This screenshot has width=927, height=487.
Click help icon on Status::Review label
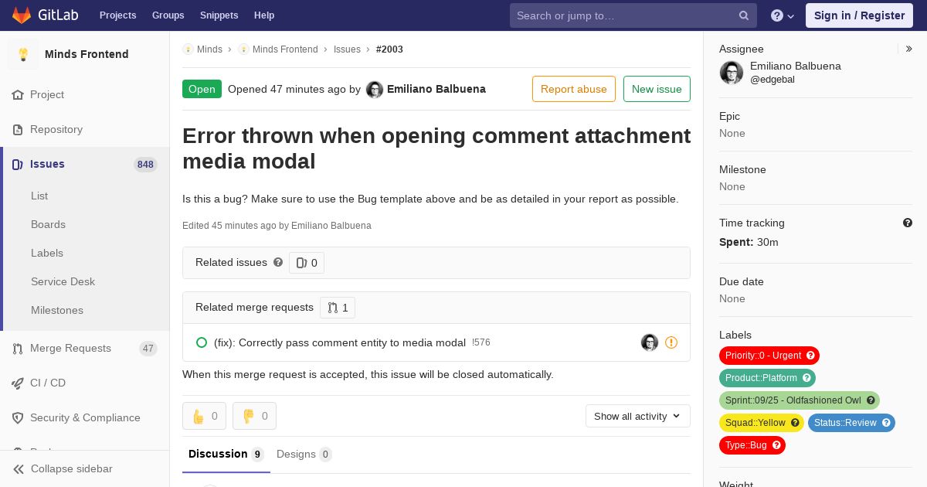[x=886, y=423]
